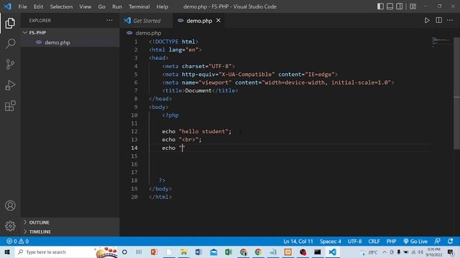The image size is (460, 258).
Task: Open Word from the taskbar
Action: (198, 252)
